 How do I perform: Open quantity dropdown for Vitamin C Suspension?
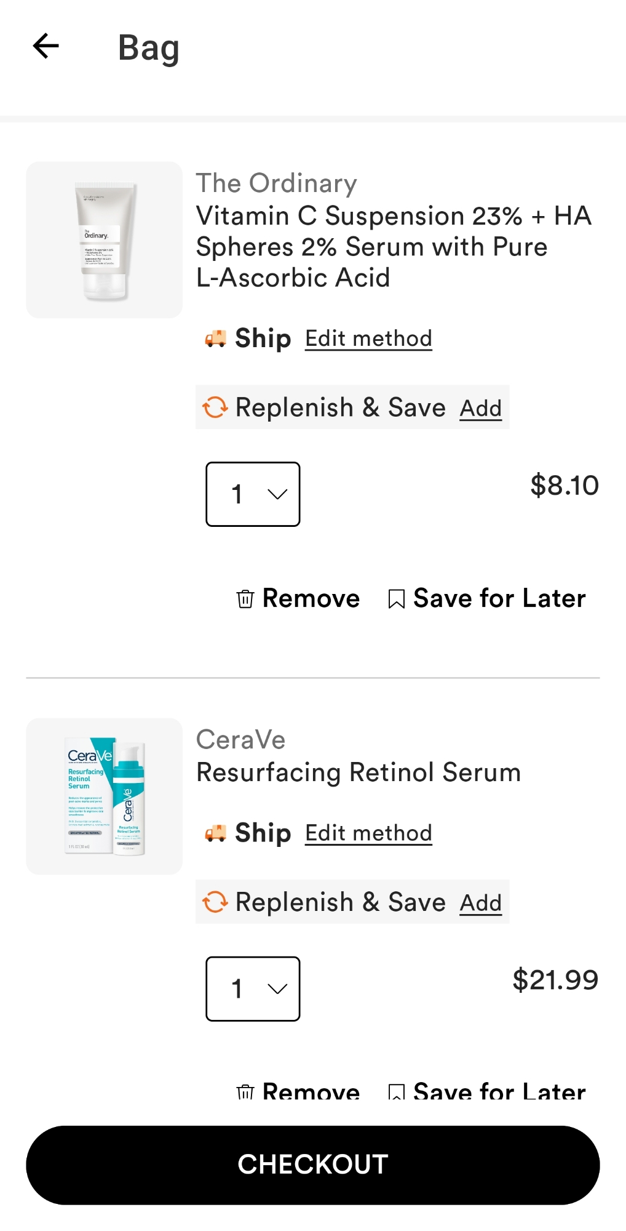point(253,494)
